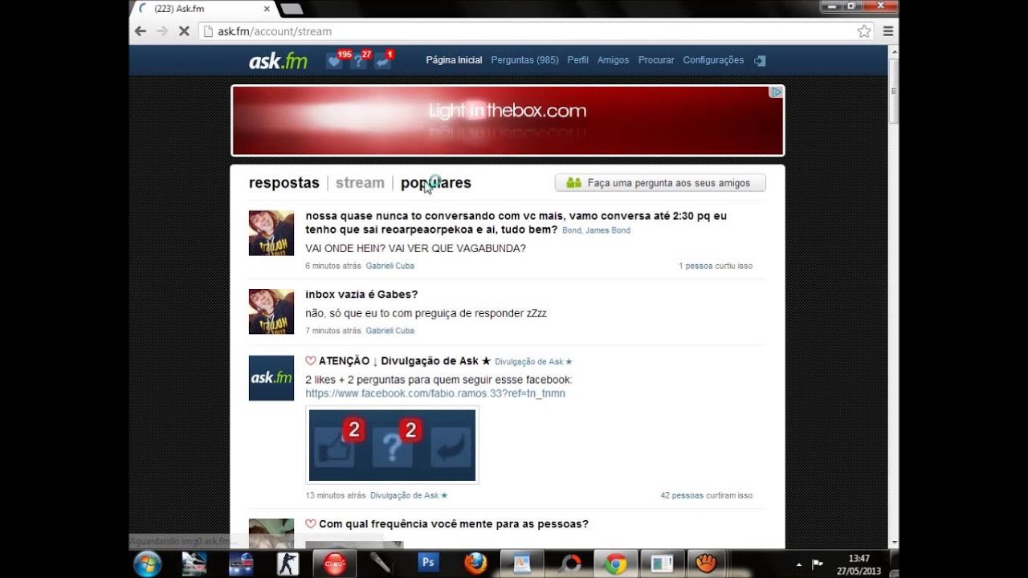Screen dimensions: 1028x578
Task: Open Counter-Strike icon in taskbar
Action: pos(288,564)
